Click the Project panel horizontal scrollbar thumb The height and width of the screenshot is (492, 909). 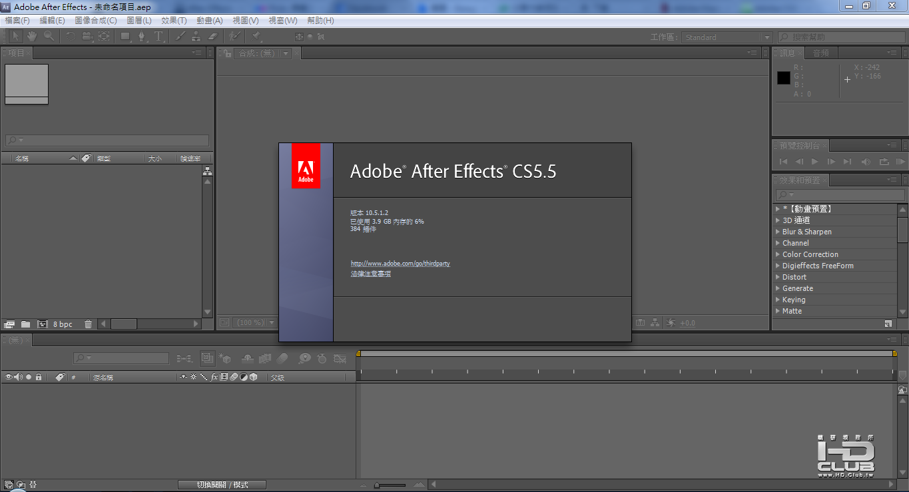tap(124, 324)
